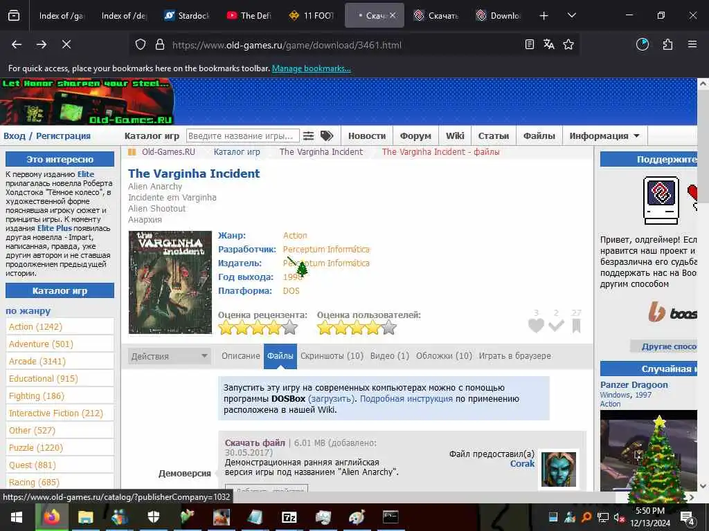Click the translate page icon
This screenshot has width=709, height=531.
click(549, 44)
